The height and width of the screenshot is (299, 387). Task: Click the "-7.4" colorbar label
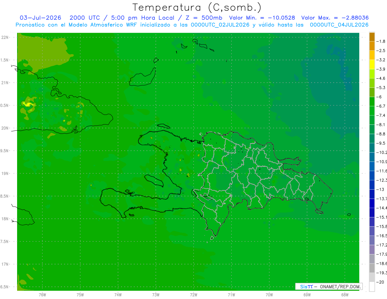tap(381, 115)
